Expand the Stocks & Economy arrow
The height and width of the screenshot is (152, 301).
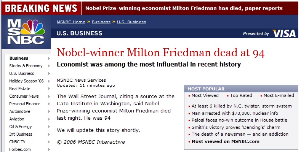[x=49, y=66]
